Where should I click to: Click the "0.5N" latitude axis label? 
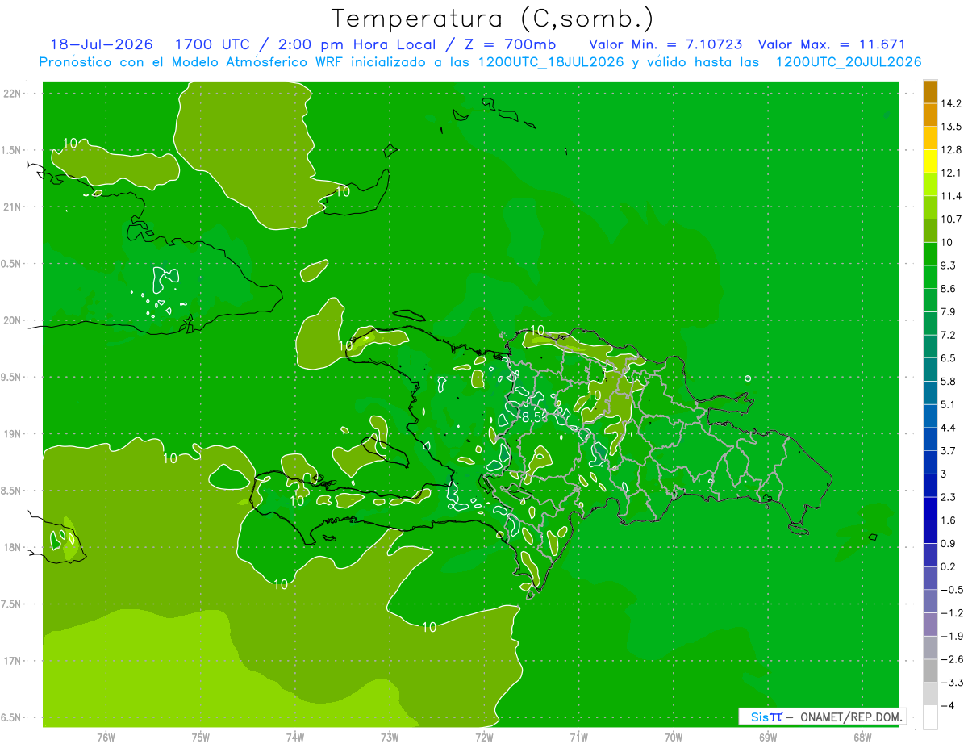click(12, 264)
